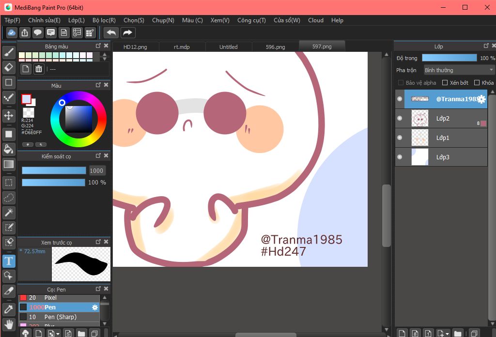Image resolution: width=496 pixels, height=337 pixels.
Task: Select the Magic Wand tool
Action: click(x=9, y=212)
